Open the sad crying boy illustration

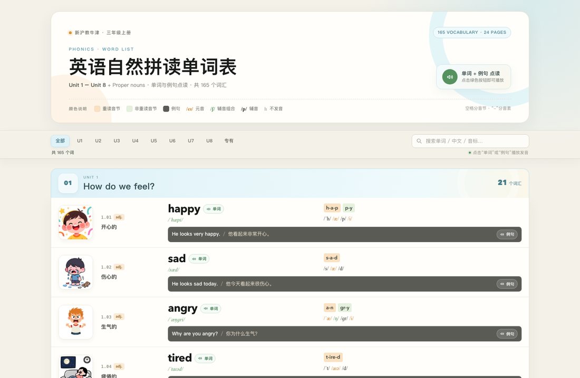(76, 272)
